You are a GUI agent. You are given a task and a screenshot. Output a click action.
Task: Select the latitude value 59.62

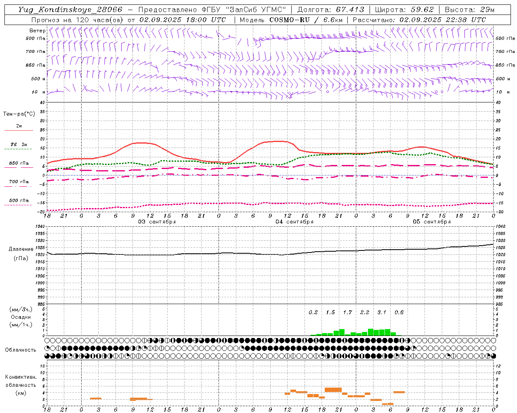click(x=422, y=10)
